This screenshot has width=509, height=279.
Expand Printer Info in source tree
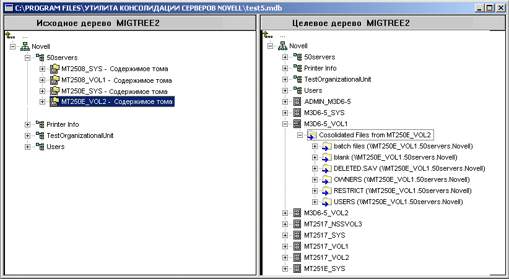pyautogui.click(x=28, y=124)
